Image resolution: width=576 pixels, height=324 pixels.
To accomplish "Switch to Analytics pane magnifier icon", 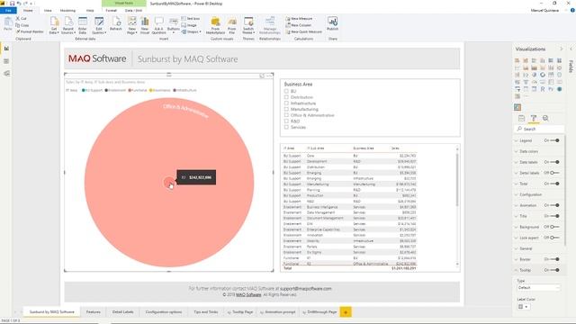I will pos(545,118).
